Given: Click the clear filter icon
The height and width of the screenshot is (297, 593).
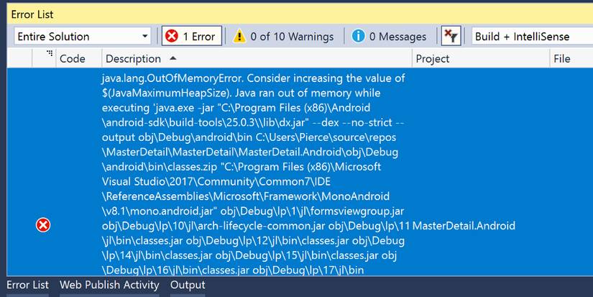Looking at the screenshot, I should click(451, 36).
